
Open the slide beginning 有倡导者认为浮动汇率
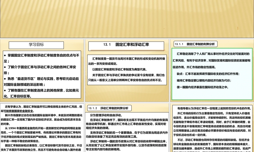212,128
